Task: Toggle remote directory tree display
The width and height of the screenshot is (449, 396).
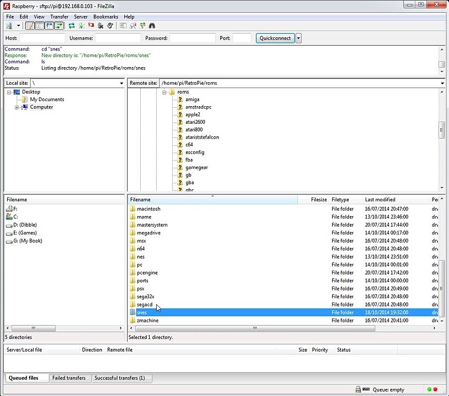Action: coord(50,26)
